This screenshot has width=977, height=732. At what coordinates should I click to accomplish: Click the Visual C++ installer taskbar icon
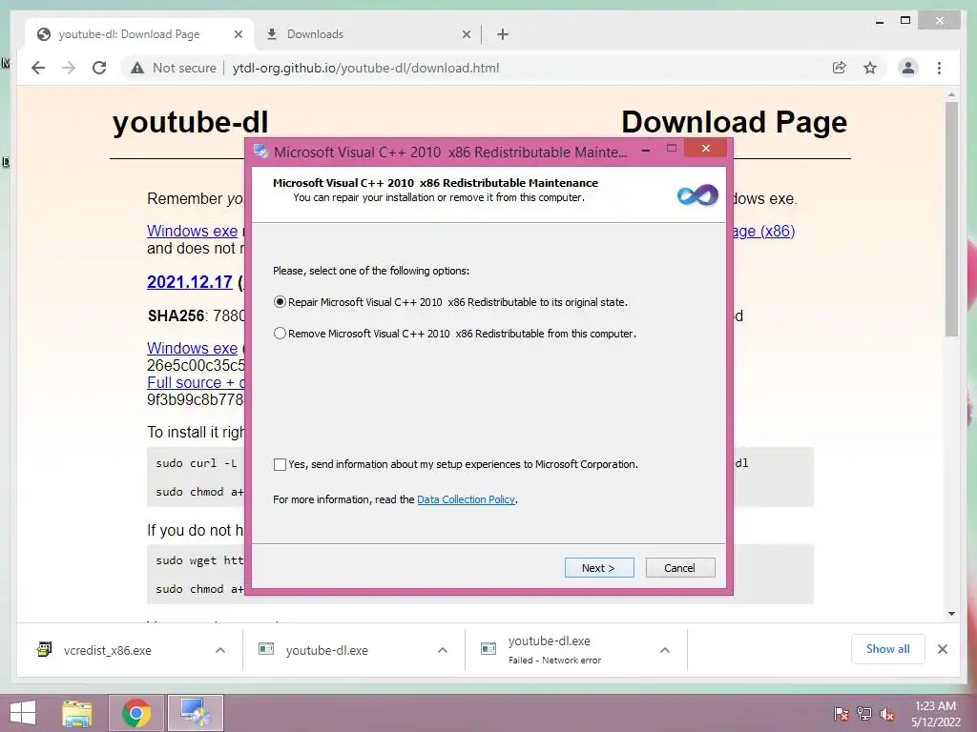pos(196,713)
